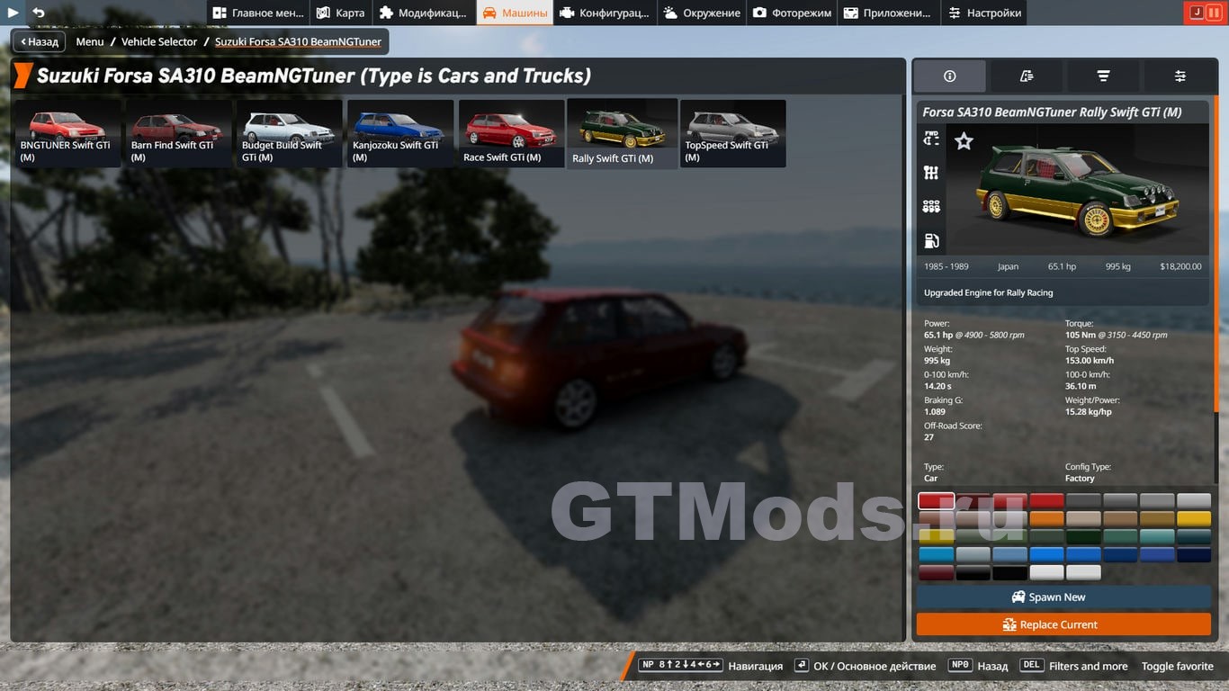Pick the orange paint color swatch
Image resolution: width=1229 pixels, height=691 pixels.
pos(1046,519)
